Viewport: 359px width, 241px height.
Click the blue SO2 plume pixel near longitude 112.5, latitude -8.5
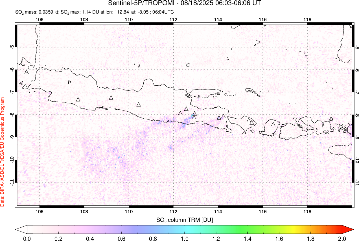(183, 125)
